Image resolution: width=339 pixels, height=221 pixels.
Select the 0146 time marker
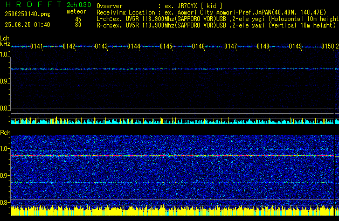click(x=198, y=46)
